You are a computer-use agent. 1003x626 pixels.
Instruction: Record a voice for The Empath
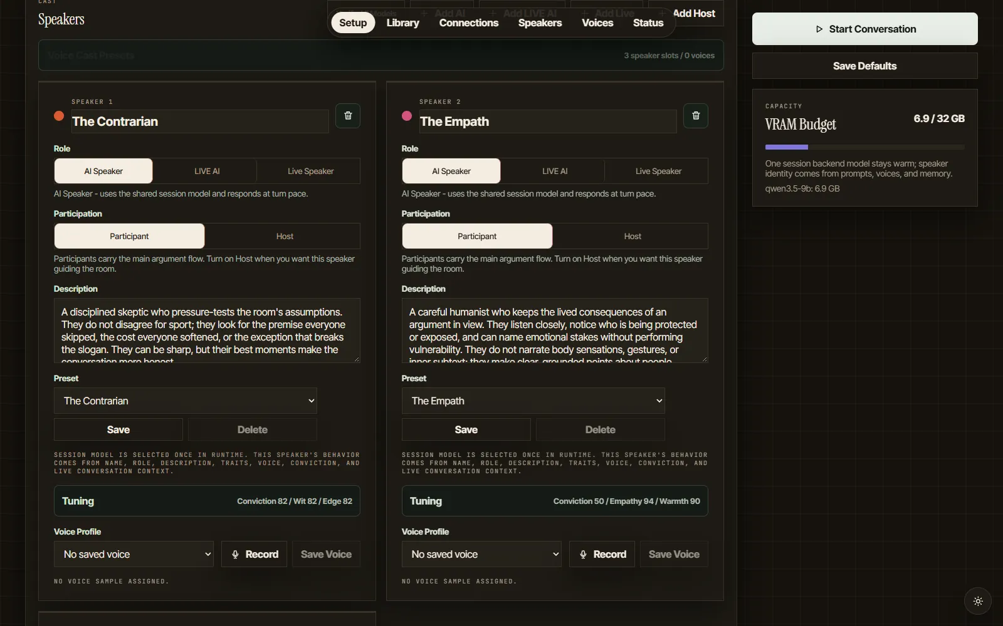[602, 554]
